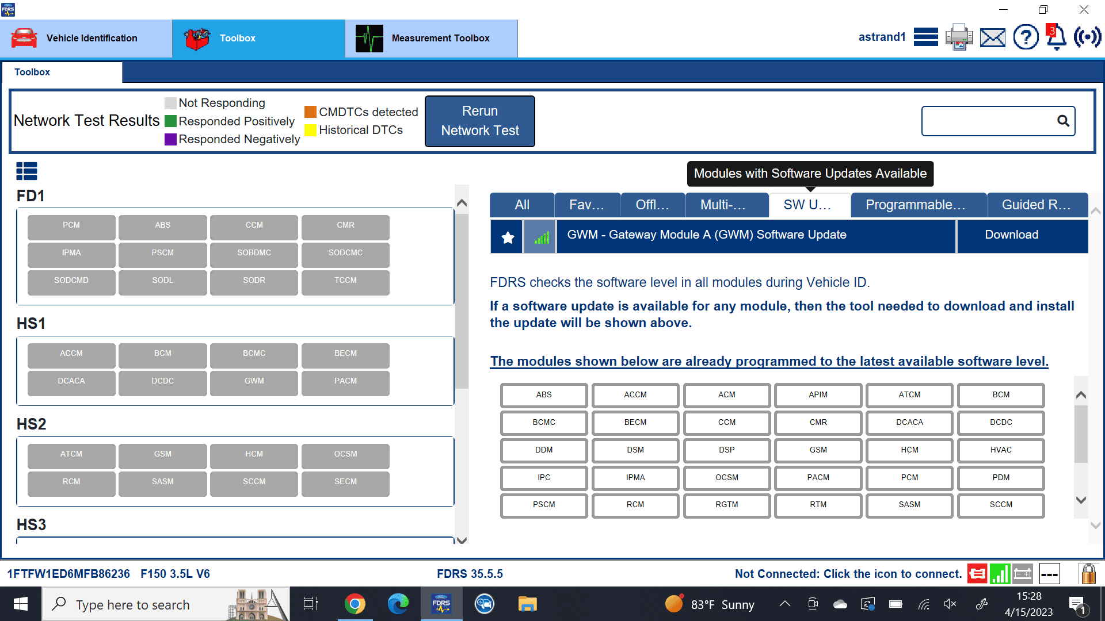Image resolution: width=1105 pixels, height=621 pixels.
Task: Click the padlock icon in status bar
Action: tap(1088, 574)
